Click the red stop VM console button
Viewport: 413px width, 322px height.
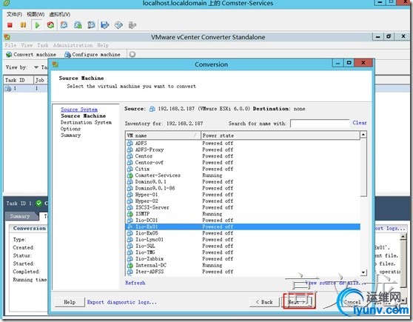click(x=10, y=25)
